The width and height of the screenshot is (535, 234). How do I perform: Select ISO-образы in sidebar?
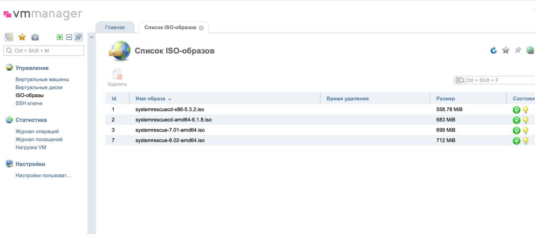click(x=29, y=95)
